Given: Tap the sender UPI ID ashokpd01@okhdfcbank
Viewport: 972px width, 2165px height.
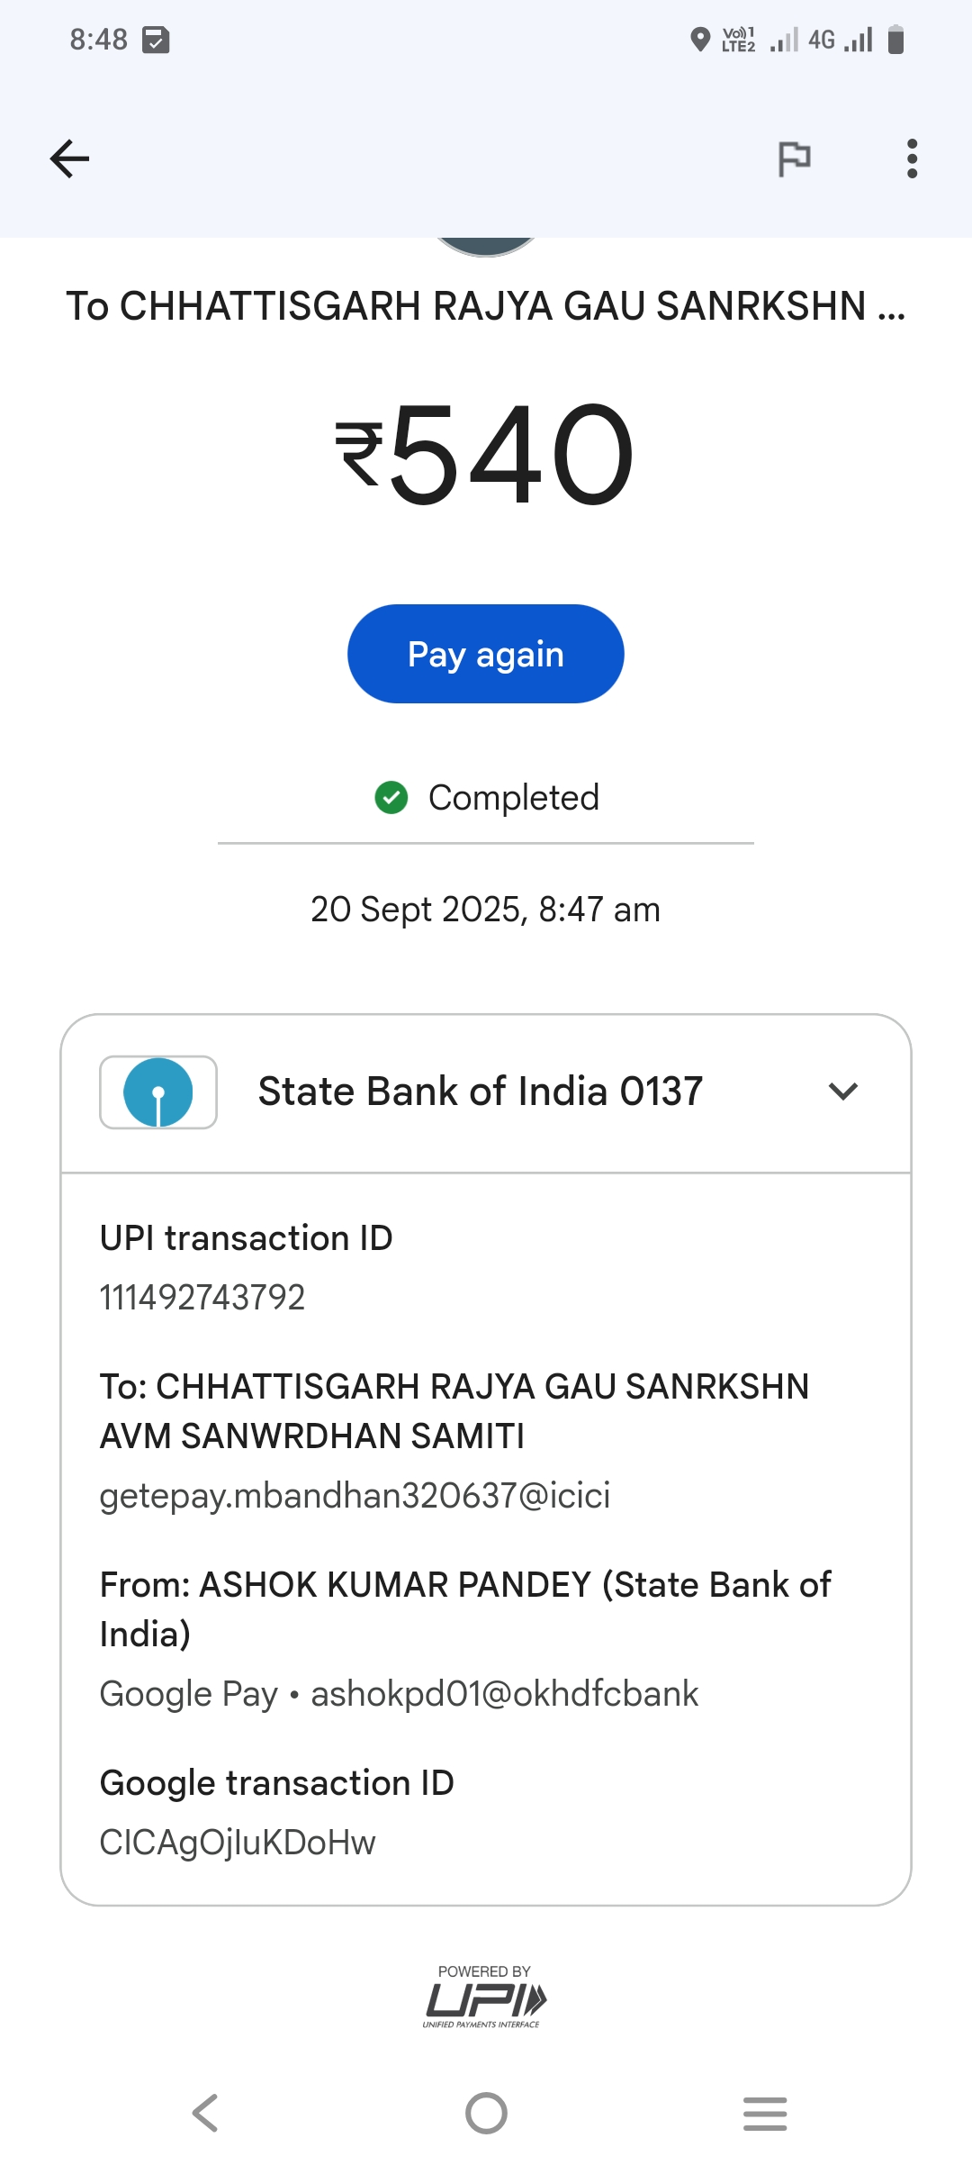Looking at the screenshot, I should pos(504,1694).
